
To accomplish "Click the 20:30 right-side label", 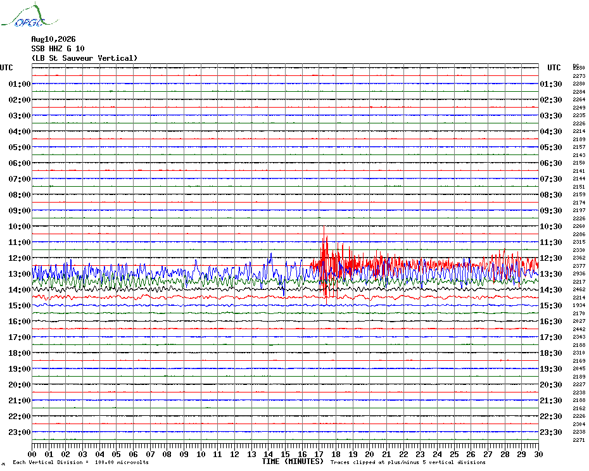I will [x=551, y=385].
